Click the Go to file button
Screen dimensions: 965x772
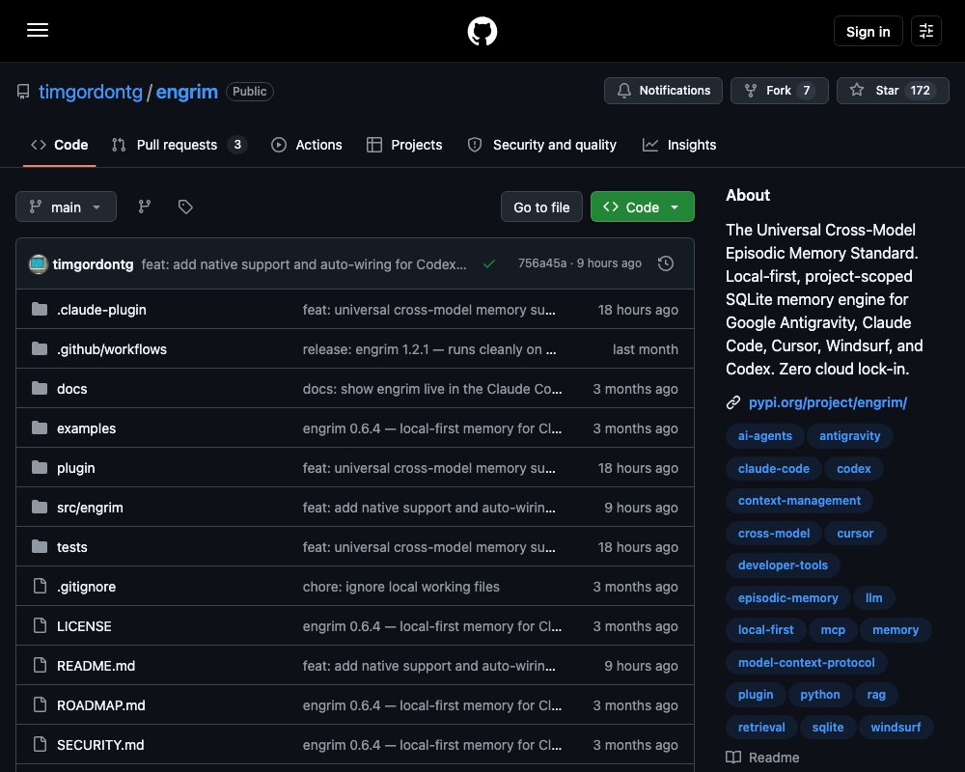click(541, 207)
